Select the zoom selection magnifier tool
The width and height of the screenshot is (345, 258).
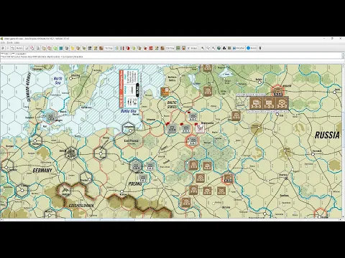[203, 48]
